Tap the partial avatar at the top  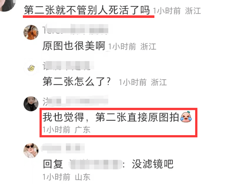(x=7, y=6)
